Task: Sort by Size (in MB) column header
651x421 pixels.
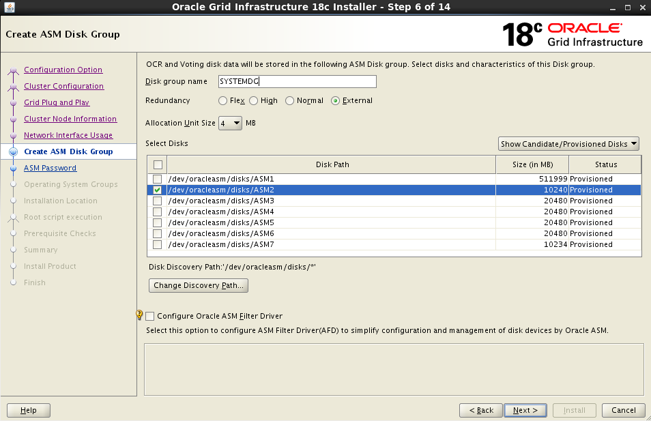Action: click(x=532, y=165)
